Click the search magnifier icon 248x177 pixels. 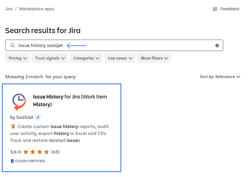[x=13, y=45]
